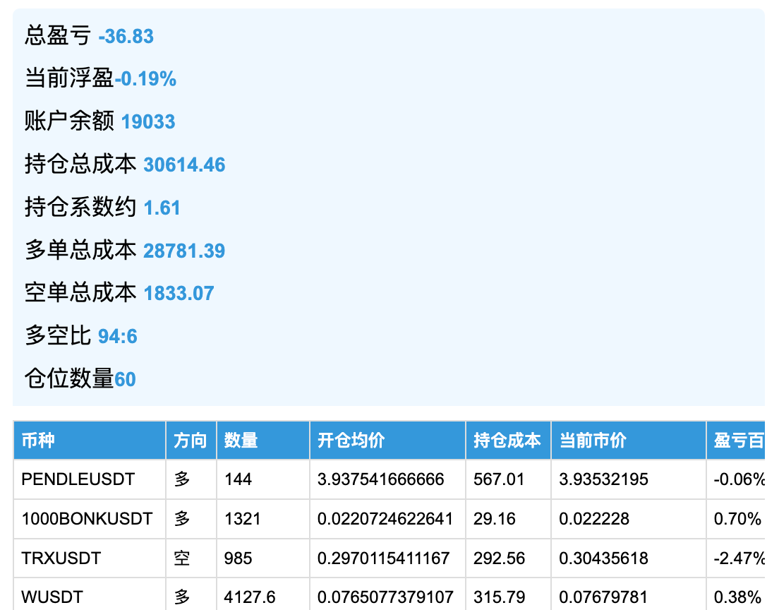This screenshot has width=779, height=610.
Task: Click the 当前浮盈 label
Action: coord(70,78)
